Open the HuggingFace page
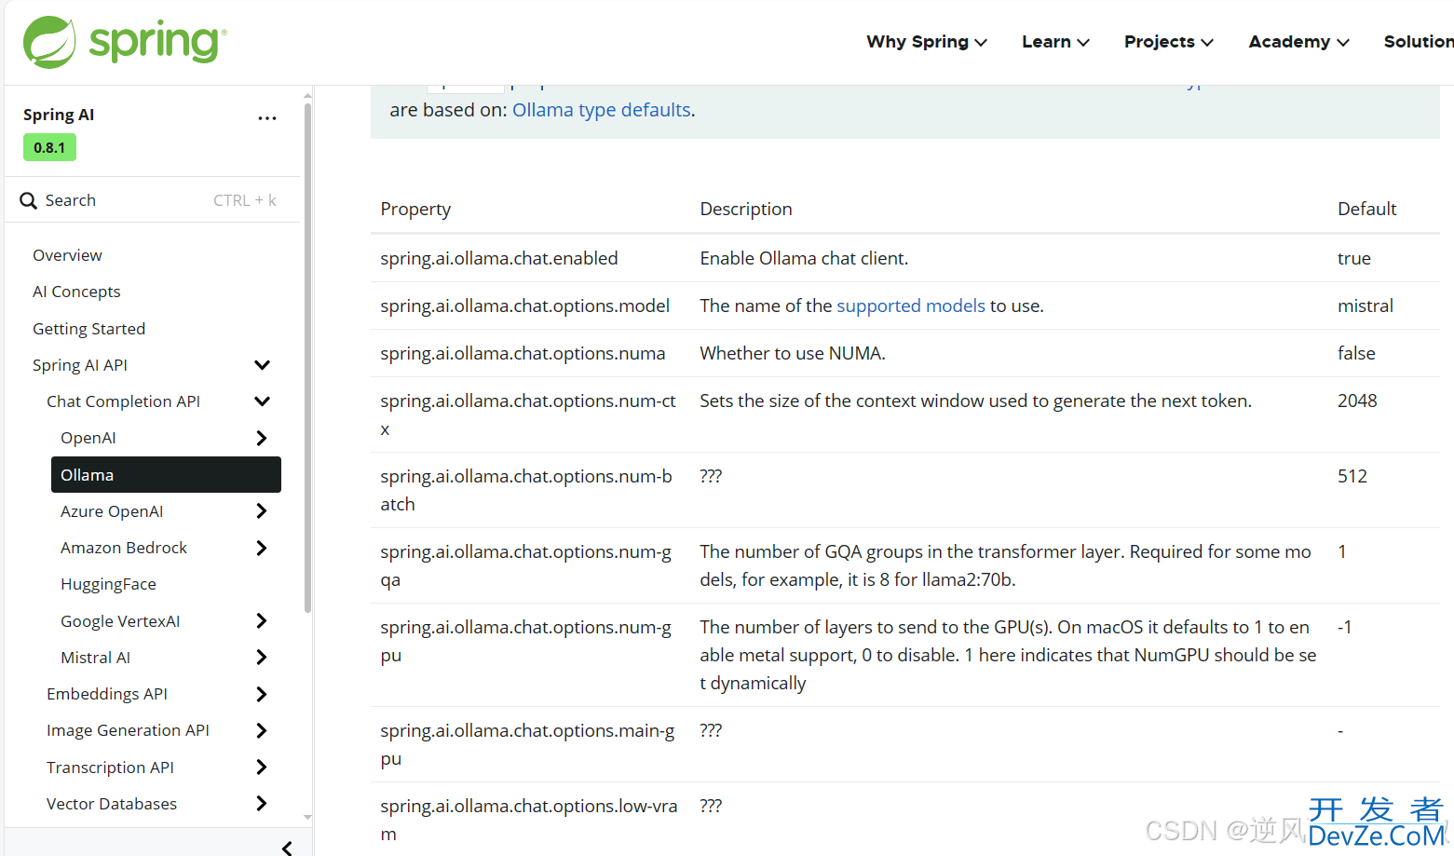Image resolution: width=1454 pixels, height=856 pixels. (108, 584)
